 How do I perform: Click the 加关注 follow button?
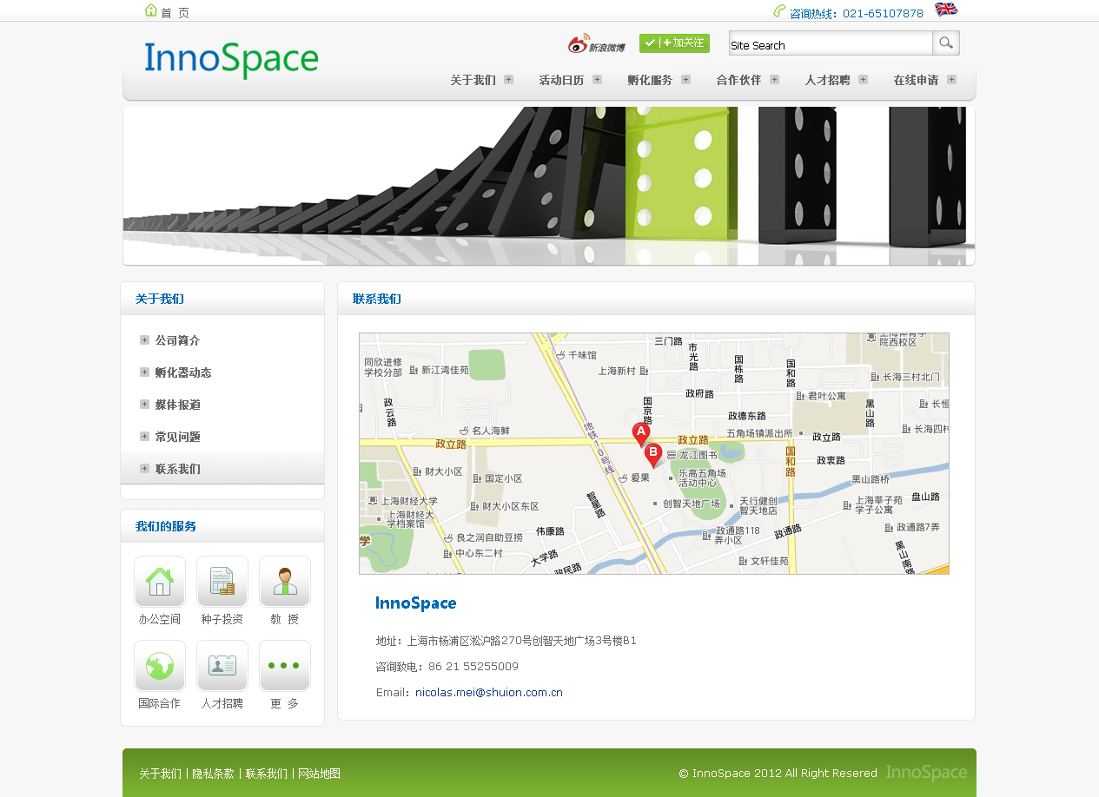674,43
